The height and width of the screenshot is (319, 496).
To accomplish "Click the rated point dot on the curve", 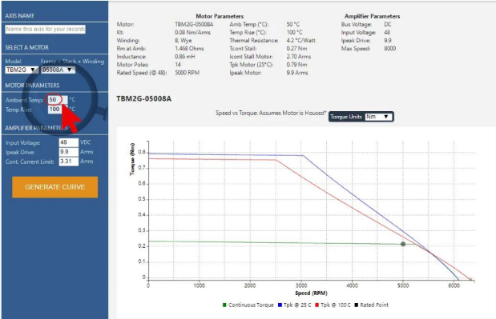I will pyautogui.click(x=403, y=244).
